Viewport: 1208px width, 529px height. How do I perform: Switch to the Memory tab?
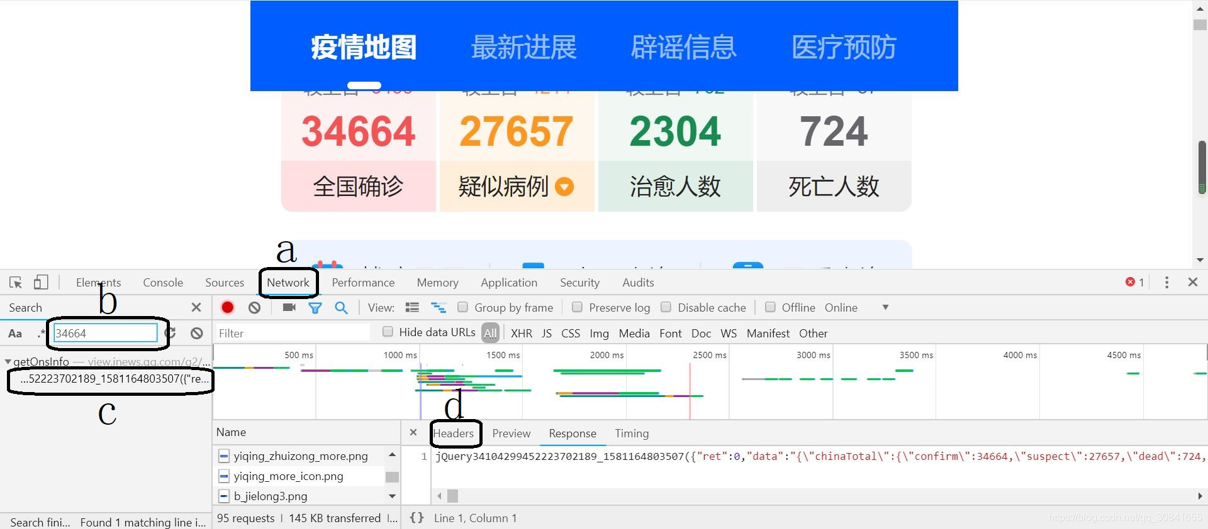tap(437, 283)
